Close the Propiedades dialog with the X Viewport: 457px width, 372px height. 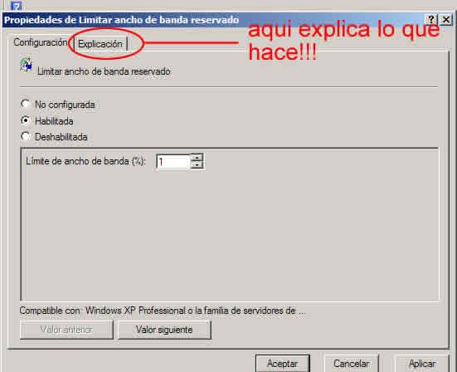pyautogui.click(x=446, y=20)
